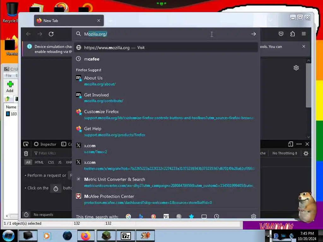Search this time with DuckDuckGo
This screenshot has width=323, height=242.
coord(154,216)
